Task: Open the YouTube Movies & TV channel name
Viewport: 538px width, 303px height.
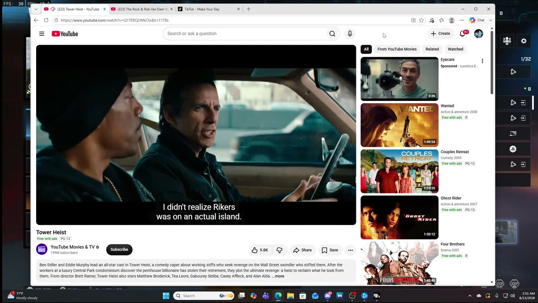Action: point(73,247)
